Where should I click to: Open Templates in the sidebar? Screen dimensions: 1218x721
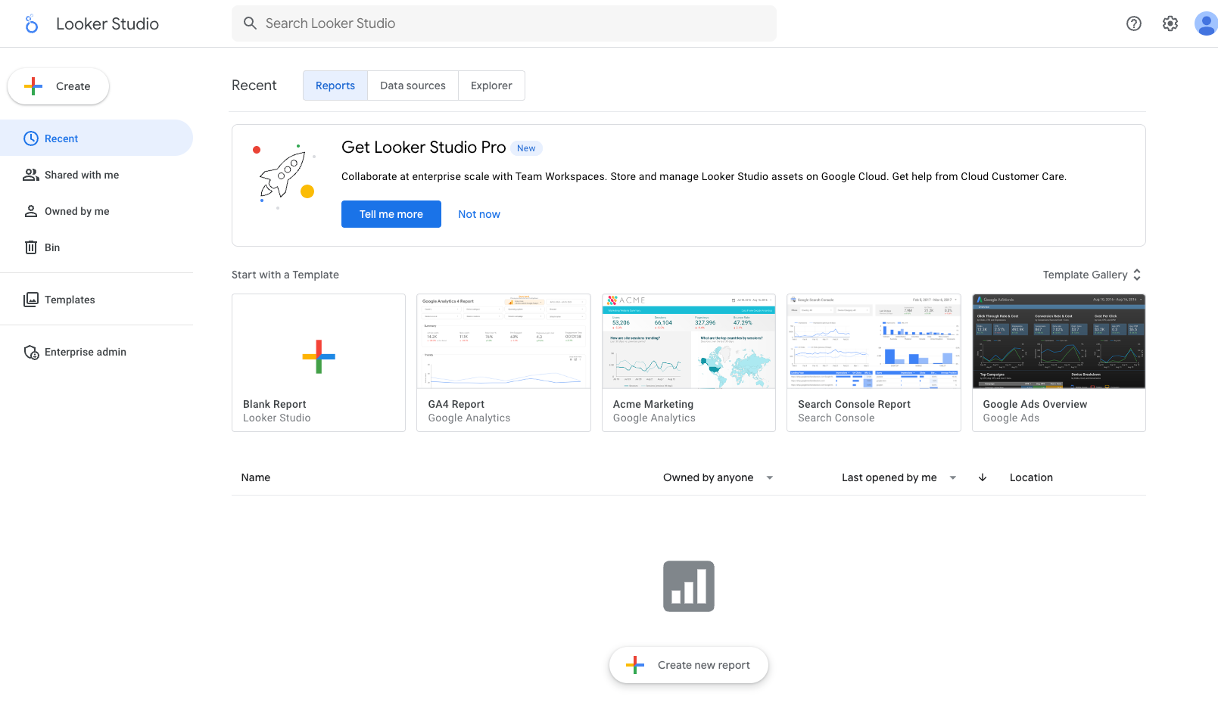point(96,300)
